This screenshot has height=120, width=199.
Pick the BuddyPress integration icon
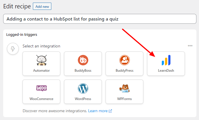[125, 60]
